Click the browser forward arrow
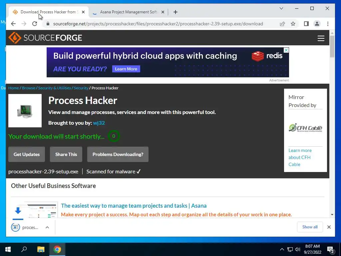This screenshot has height=256, width=341. tap(24, 24)
